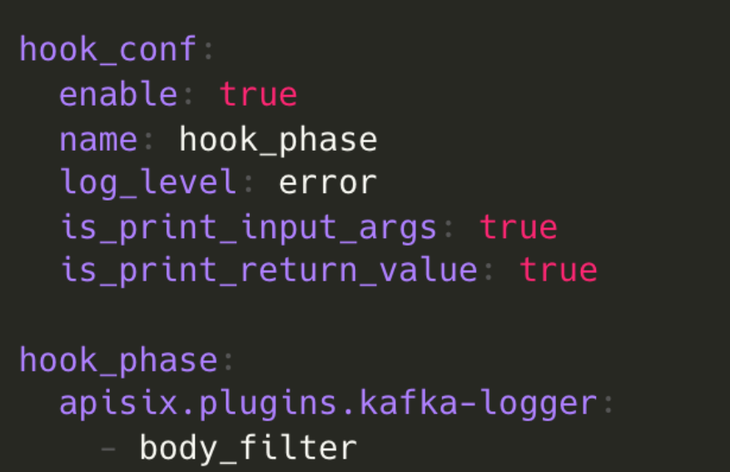Select the enable key text

117,94
